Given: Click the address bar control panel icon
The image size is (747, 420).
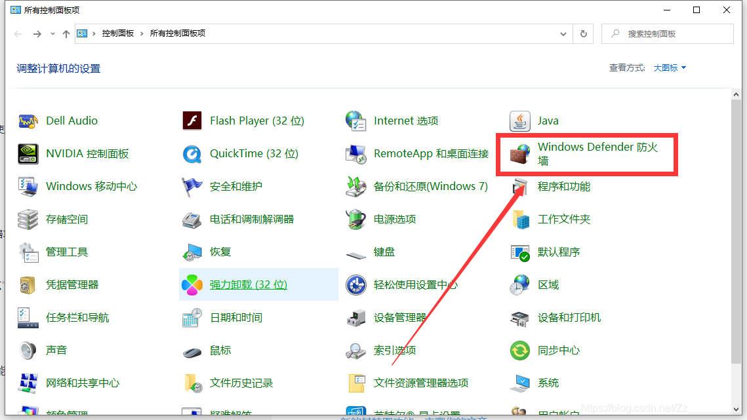Looking at the screenshot, I should [x=82, y=33].
